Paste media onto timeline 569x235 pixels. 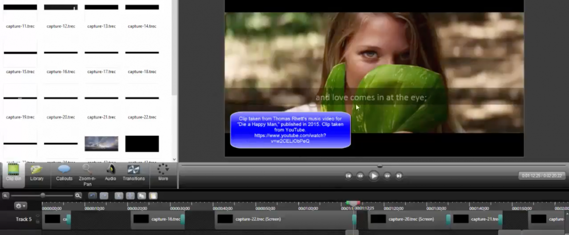[x=153, y=195]
